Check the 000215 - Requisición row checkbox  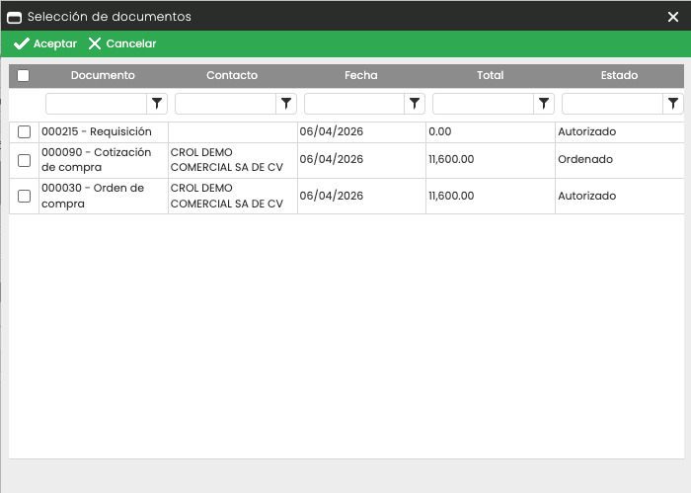pyautogui.click(x=25, y=132)
